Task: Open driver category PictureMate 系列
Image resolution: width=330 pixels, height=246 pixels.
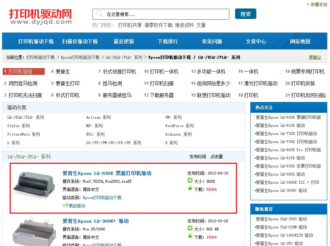Action: [x=24, y=134]
